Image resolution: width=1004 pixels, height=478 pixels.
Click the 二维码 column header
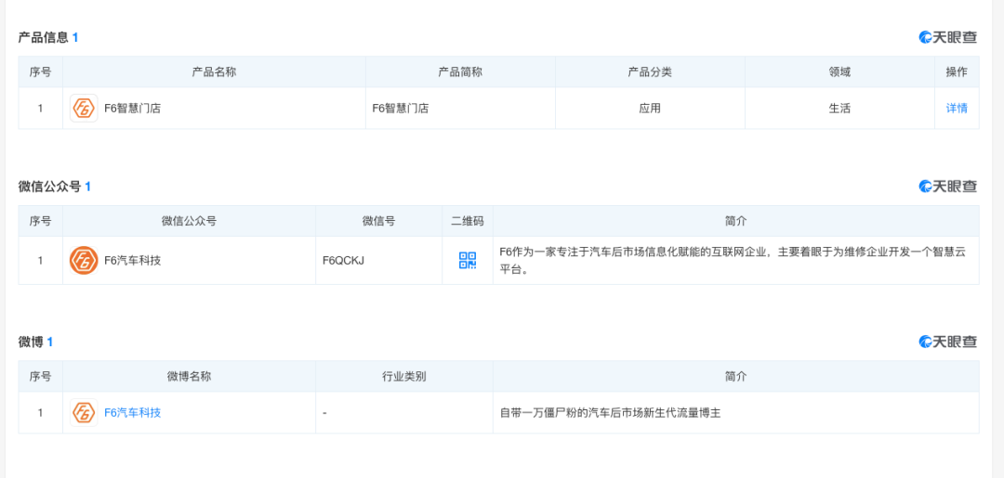[468, 221]
